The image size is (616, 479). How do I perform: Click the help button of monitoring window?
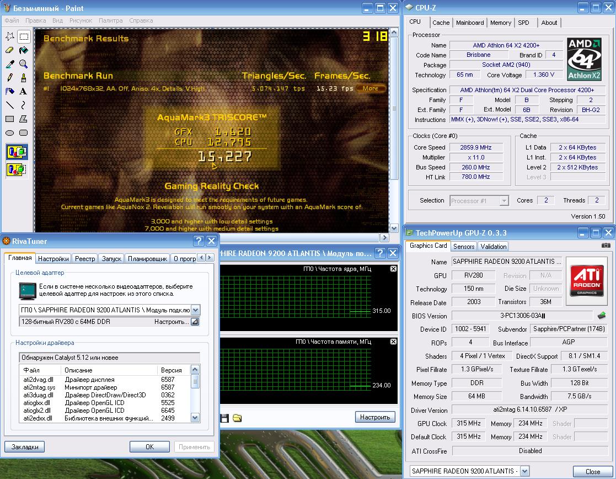[380, 253]
